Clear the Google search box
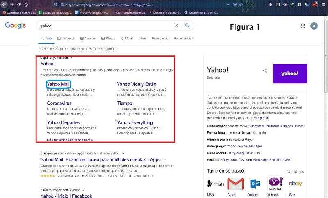Screen dimensions: 328x198 [x=176, y=25]
